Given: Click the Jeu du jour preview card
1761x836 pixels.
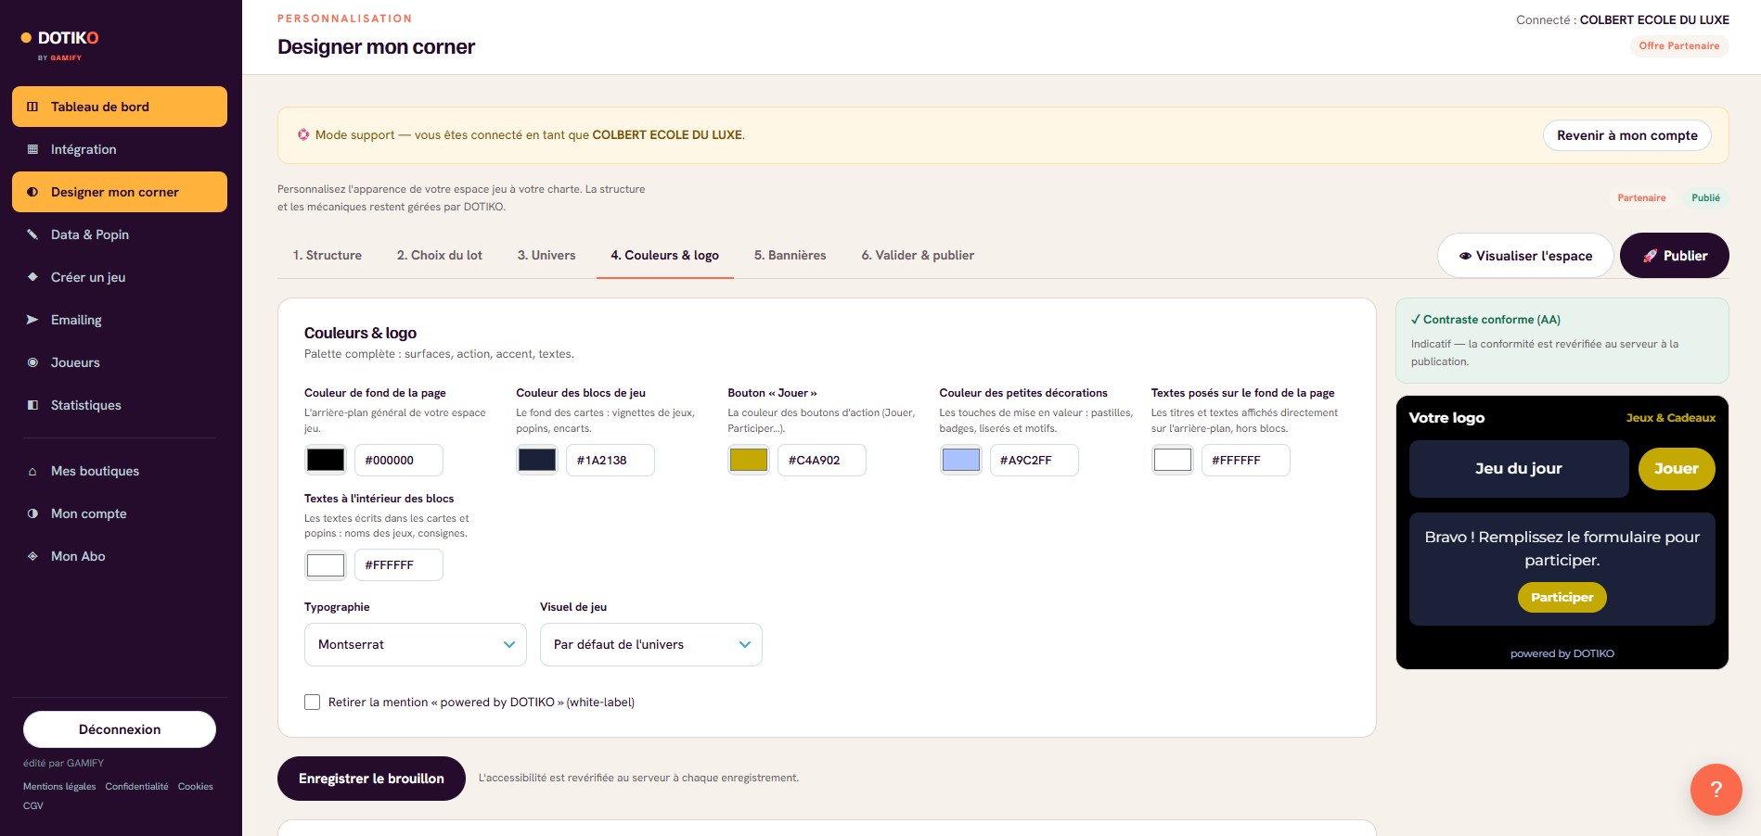Looking at the screenshot, I should [1519, 469].
